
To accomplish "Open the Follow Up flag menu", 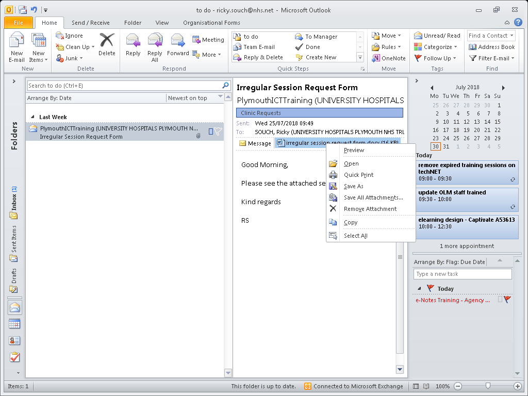I will point(435,58).
